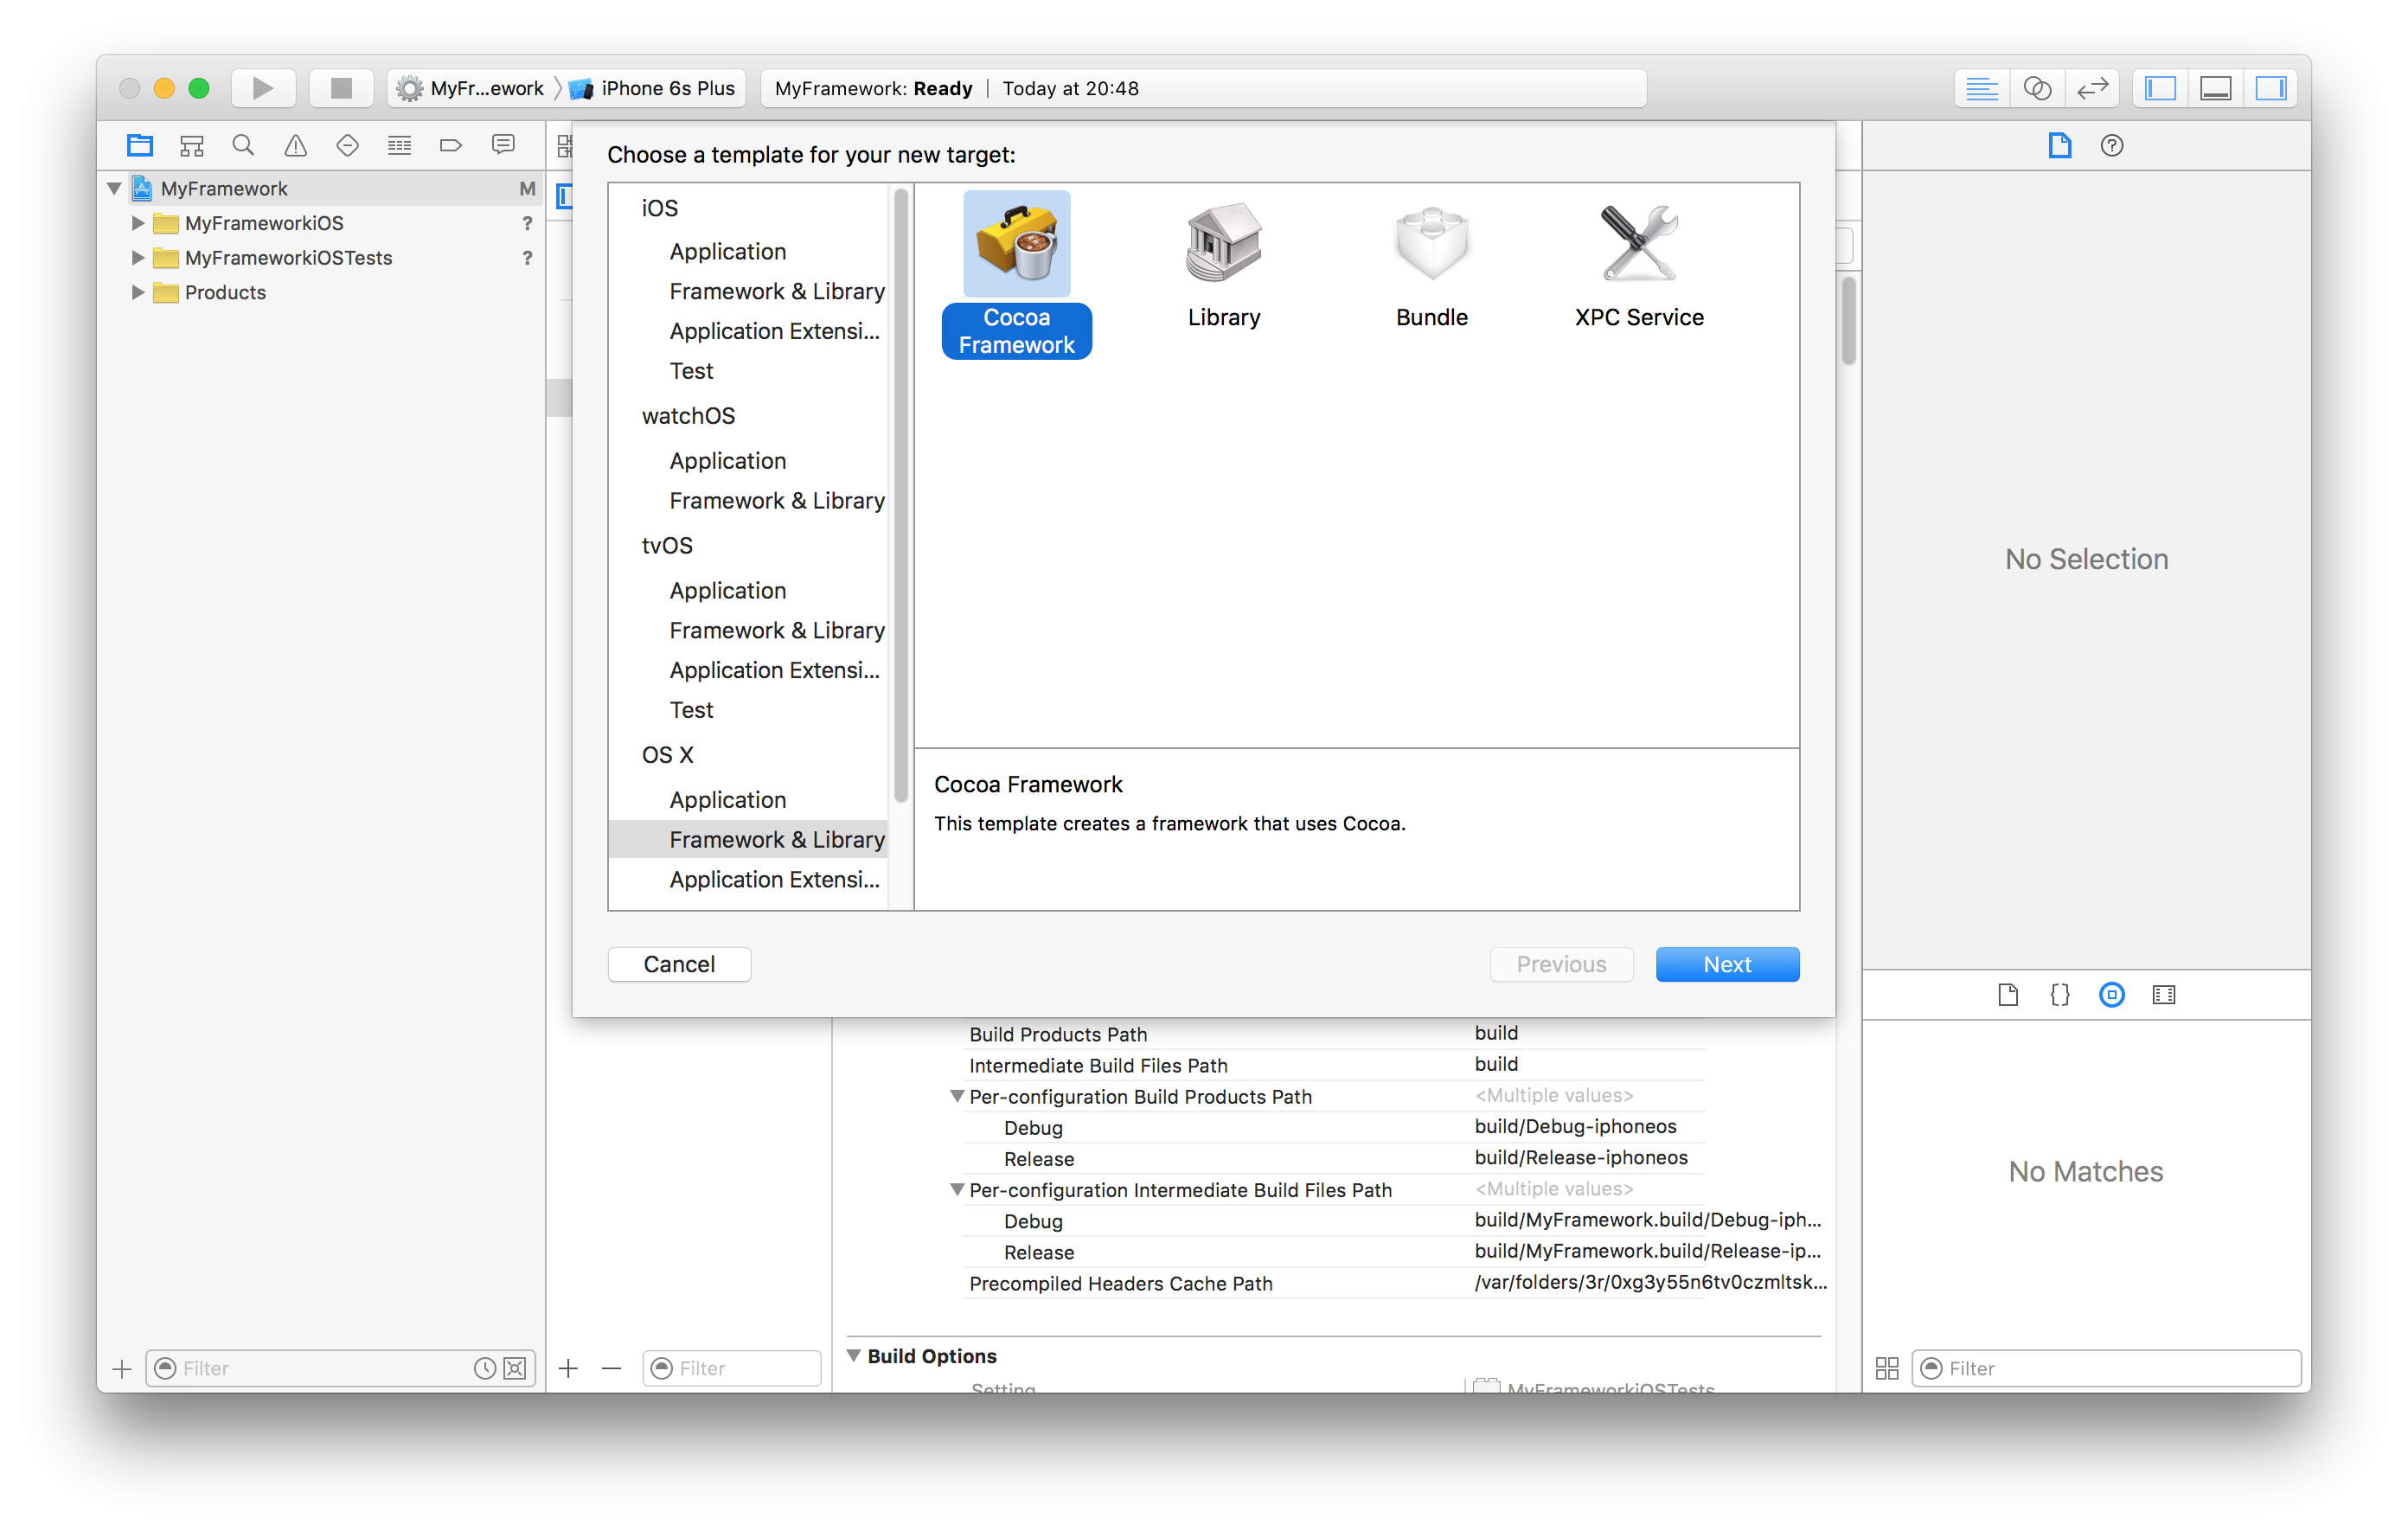Click the template category list scrollbar
Image resolution: width=2408 pixels, height=1531 pixels.
pyautogui.click(x=901, y=495)
